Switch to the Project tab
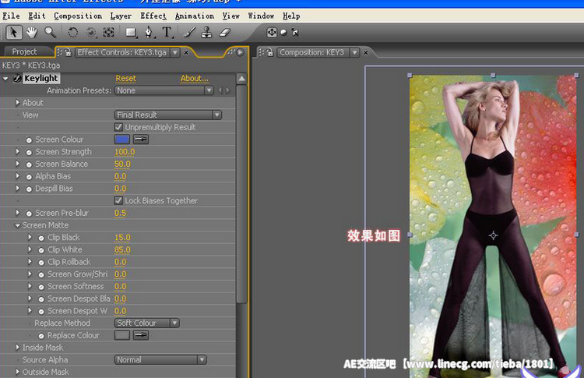Viewport: 584px width, 378px height. (24, 51)
